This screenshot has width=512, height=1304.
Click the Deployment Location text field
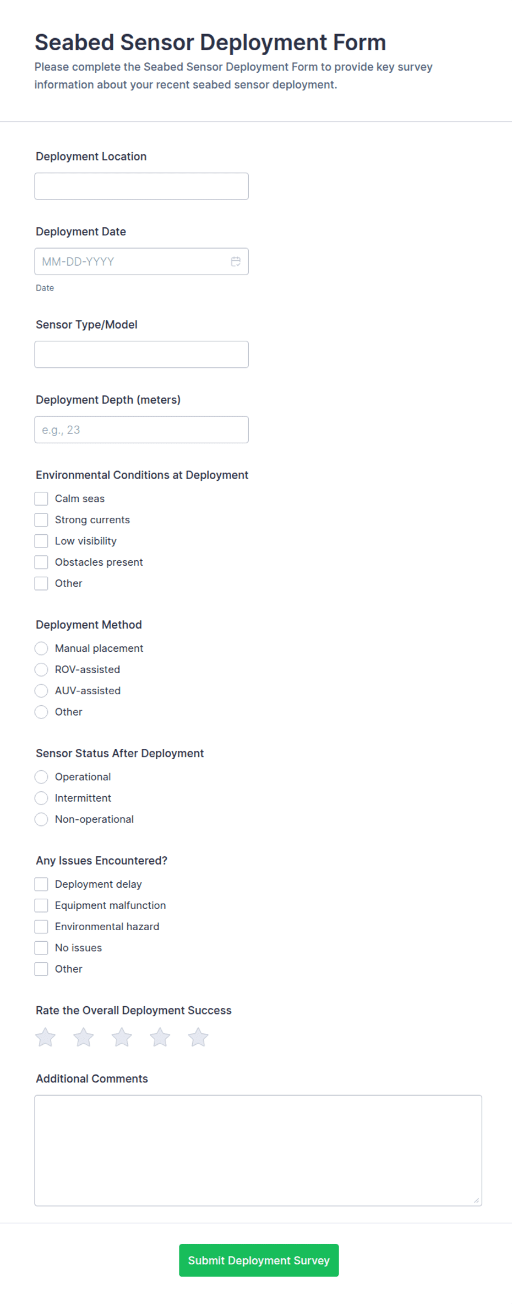[x=141, y=186]
